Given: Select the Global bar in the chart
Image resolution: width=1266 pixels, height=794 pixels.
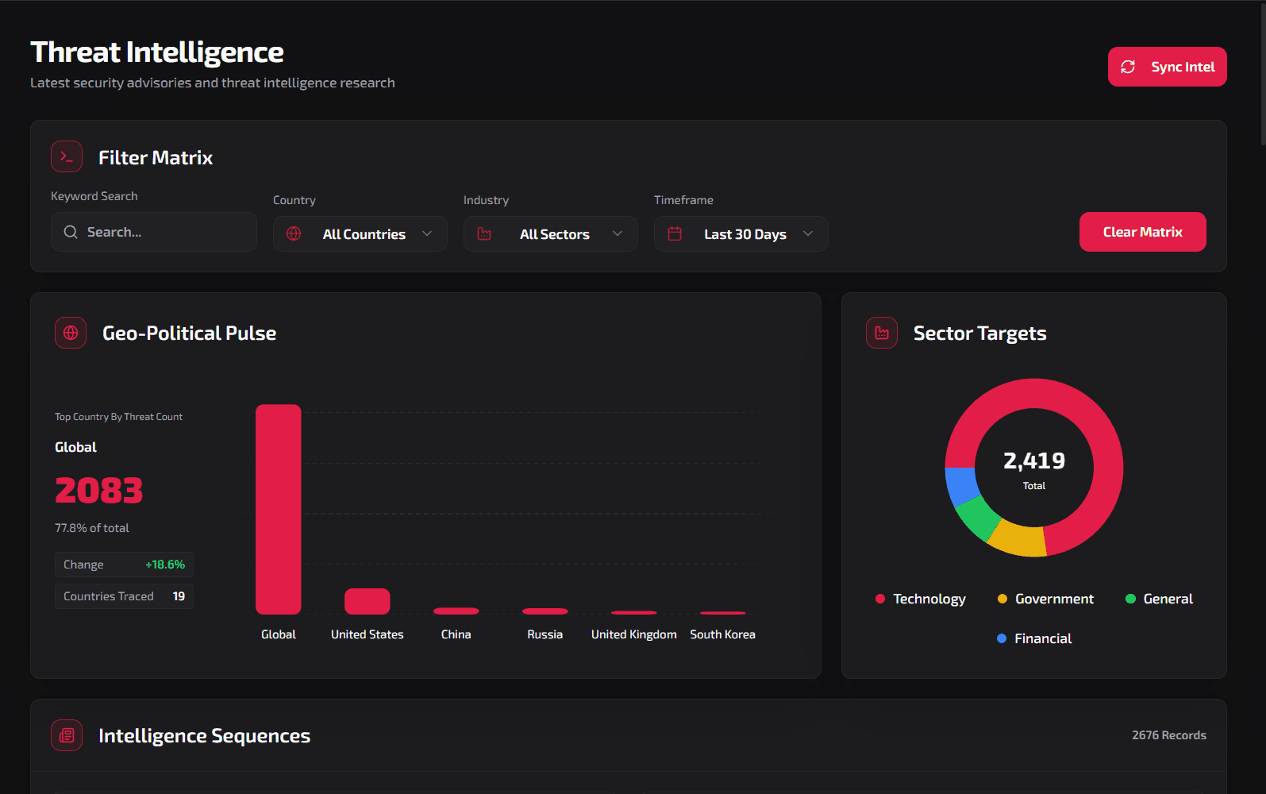Looking at the screenshot, I should (279, 509).
